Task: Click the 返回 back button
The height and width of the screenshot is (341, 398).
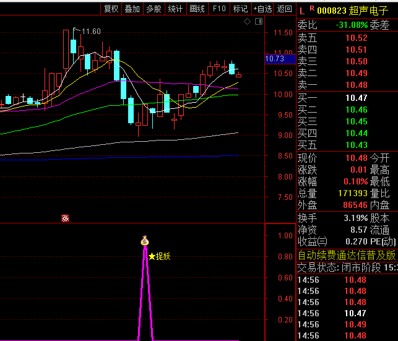Action: pyautogui.click(x=285, y=9)
